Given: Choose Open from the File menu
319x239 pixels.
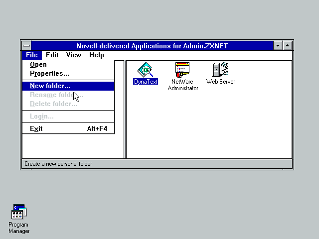Looking at the screenshot, I should [x=68, y=64].
